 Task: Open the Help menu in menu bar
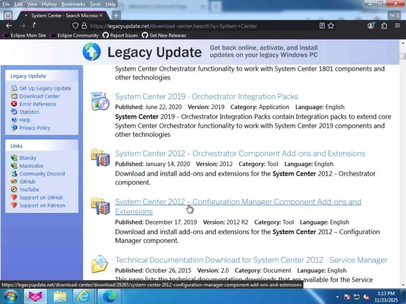point(110,4)
